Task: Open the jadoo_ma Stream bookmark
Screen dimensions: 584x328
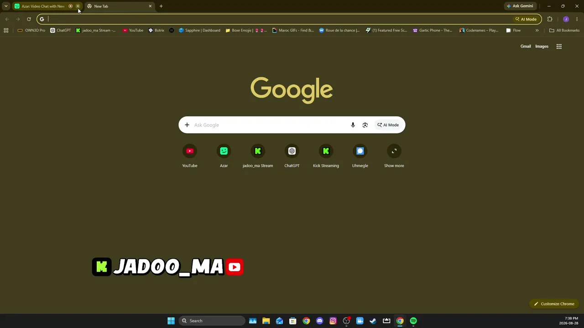Action: pyautogui.click(x=96, y=31)
